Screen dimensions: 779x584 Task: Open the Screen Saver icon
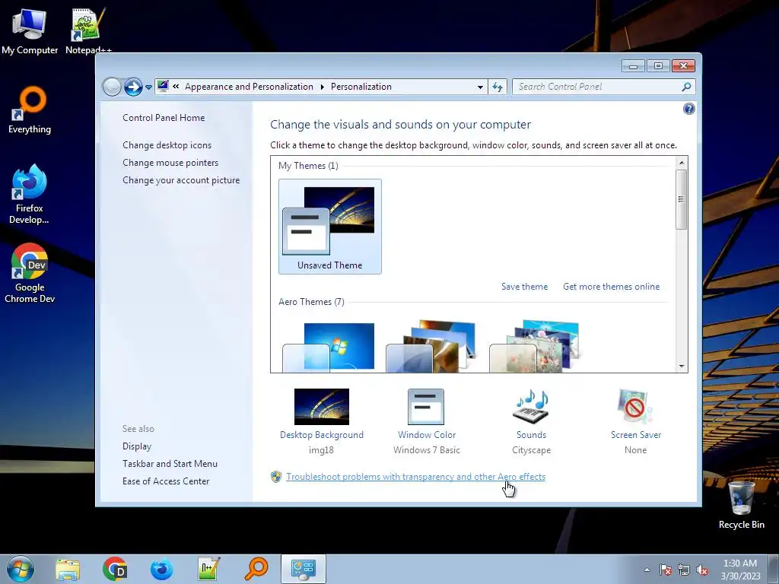pyautogui.click(x=635, y=407)
